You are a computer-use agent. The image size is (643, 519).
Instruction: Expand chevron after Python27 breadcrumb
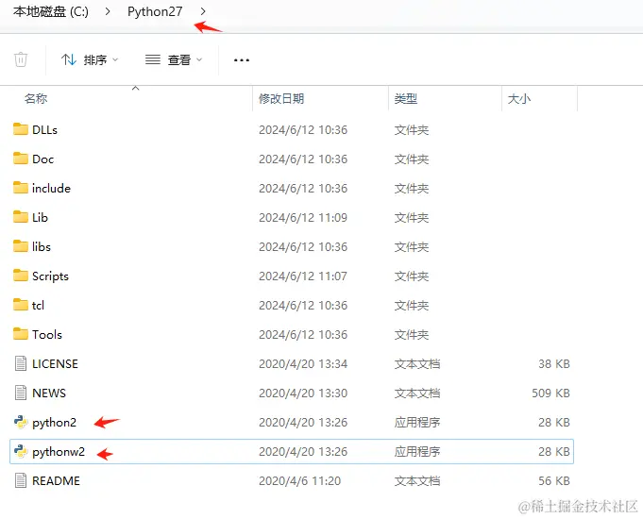tap(203, 11)
